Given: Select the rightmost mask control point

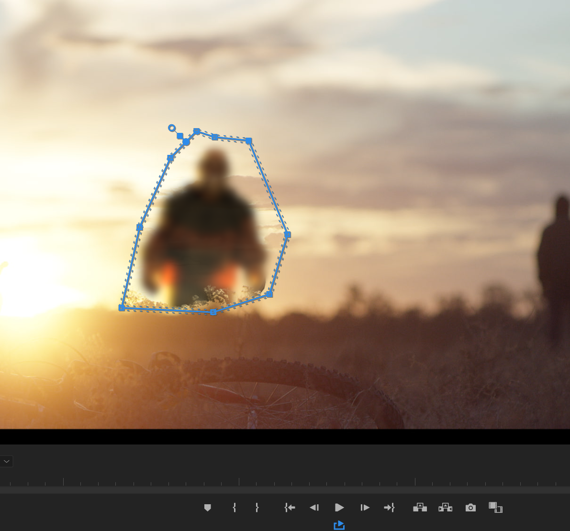Looking at the screenshot, I should click(x=289, y=234).
